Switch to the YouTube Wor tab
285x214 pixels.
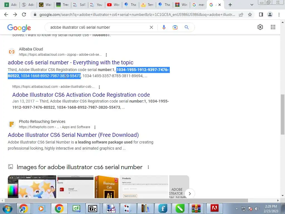tap(113, 5)
